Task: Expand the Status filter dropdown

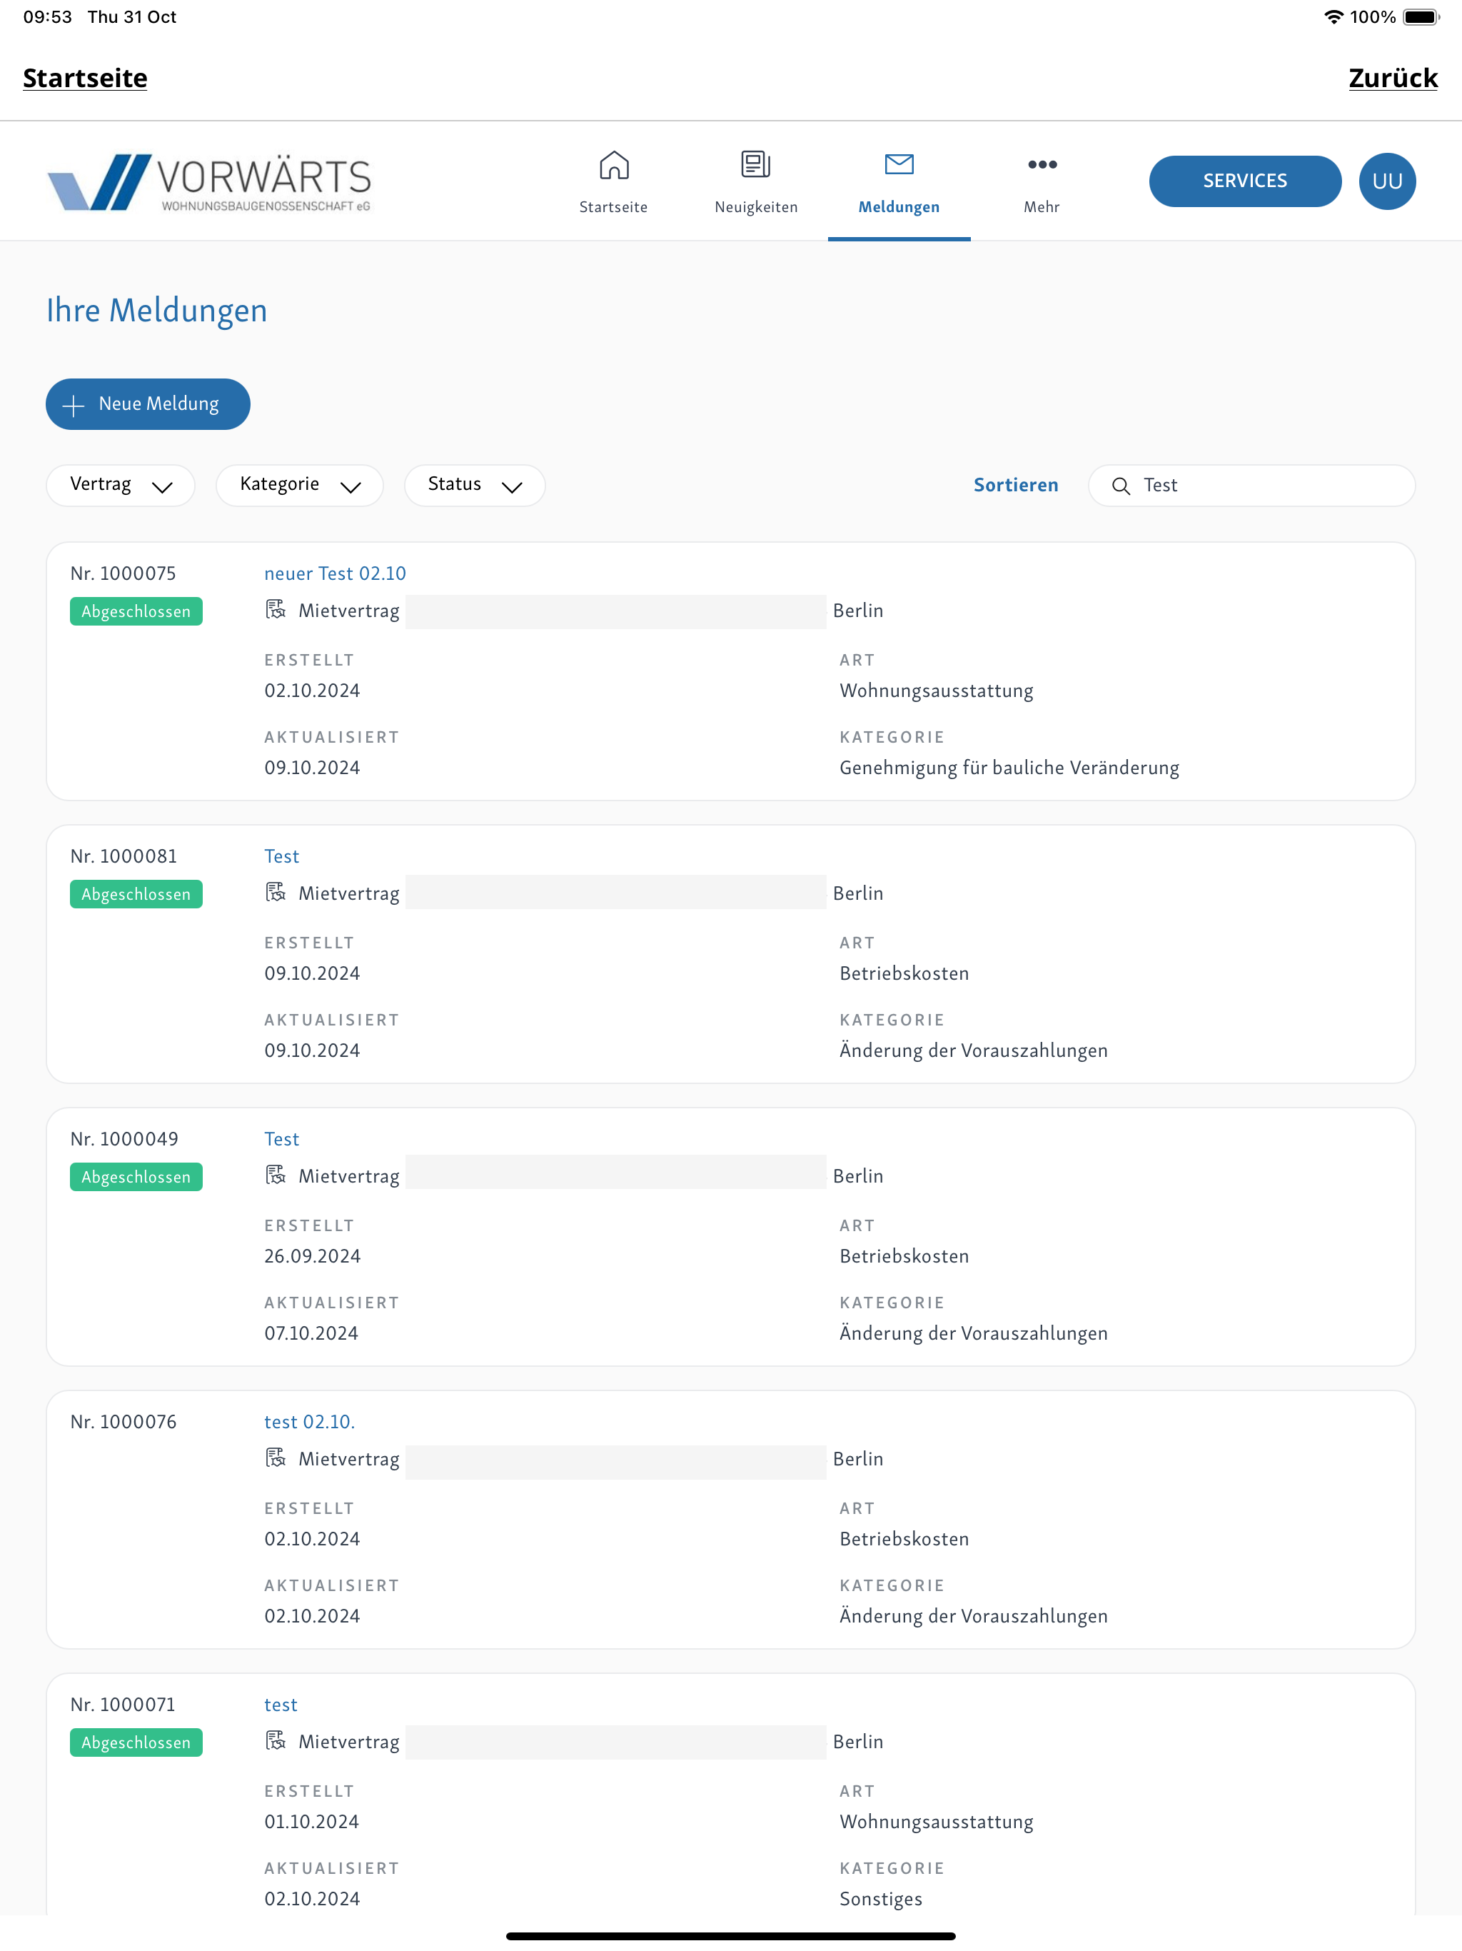Action: pyautogui.click(x=475, y=485)
